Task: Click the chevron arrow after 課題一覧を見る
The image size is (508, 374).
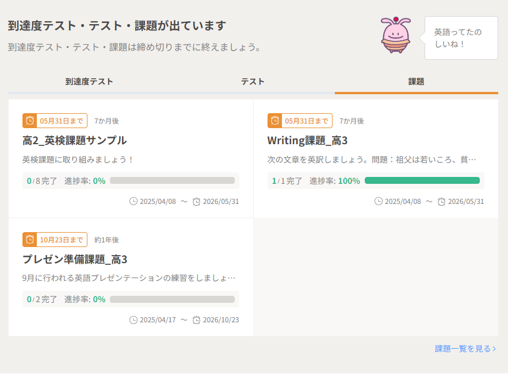Action: click(x=494, y=349)
